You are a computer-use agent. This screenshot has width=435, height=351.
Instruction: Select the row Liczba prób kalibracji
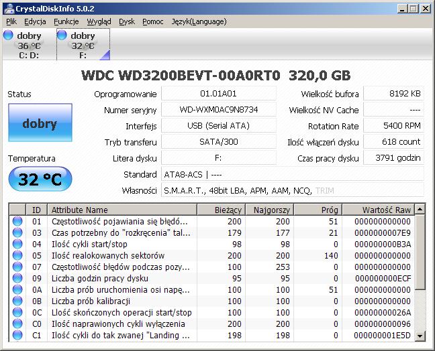[x=212, y=301]
